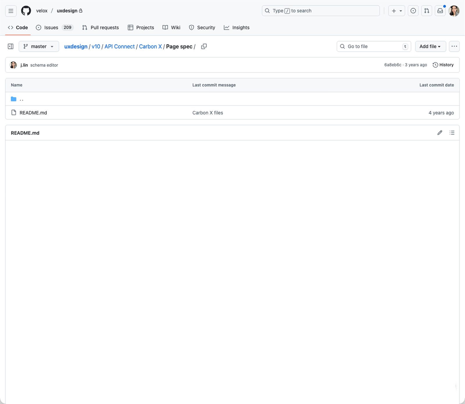The width and height of the screenshot is (465, 404).
Task: Open the hamburger navigation menu
Action: pyautogui.click(x=11, y=11)
